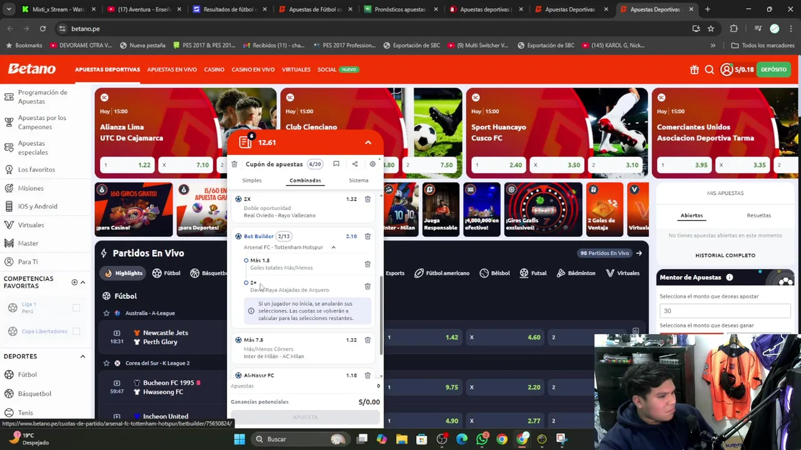Viewport: 801px width, 450px height.
Task: Clear all bets with coupon trash icon
Action: [x=234, y=164]
